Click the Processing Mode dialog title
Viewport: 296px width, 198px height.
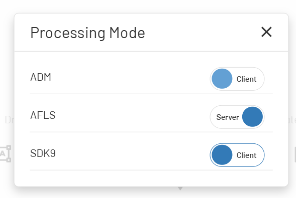[x=87, y=33]
